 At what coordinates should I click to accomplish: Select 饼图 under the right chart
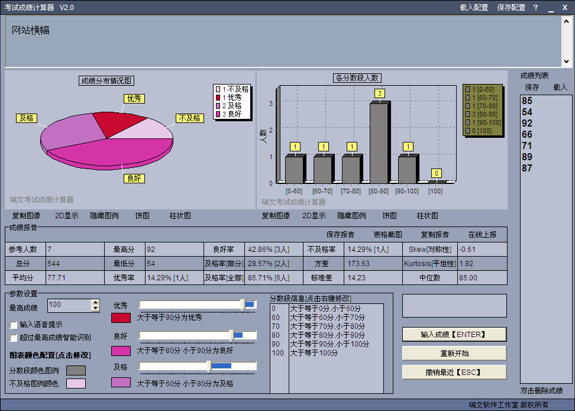389,216
